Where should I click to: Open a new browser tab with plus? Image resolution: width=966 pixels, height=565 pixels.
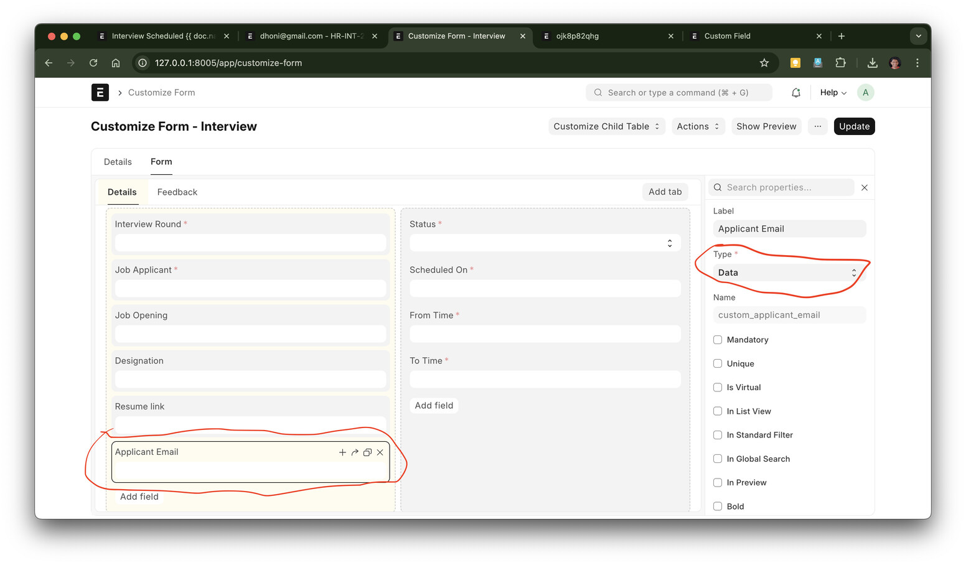click(842, 36)
